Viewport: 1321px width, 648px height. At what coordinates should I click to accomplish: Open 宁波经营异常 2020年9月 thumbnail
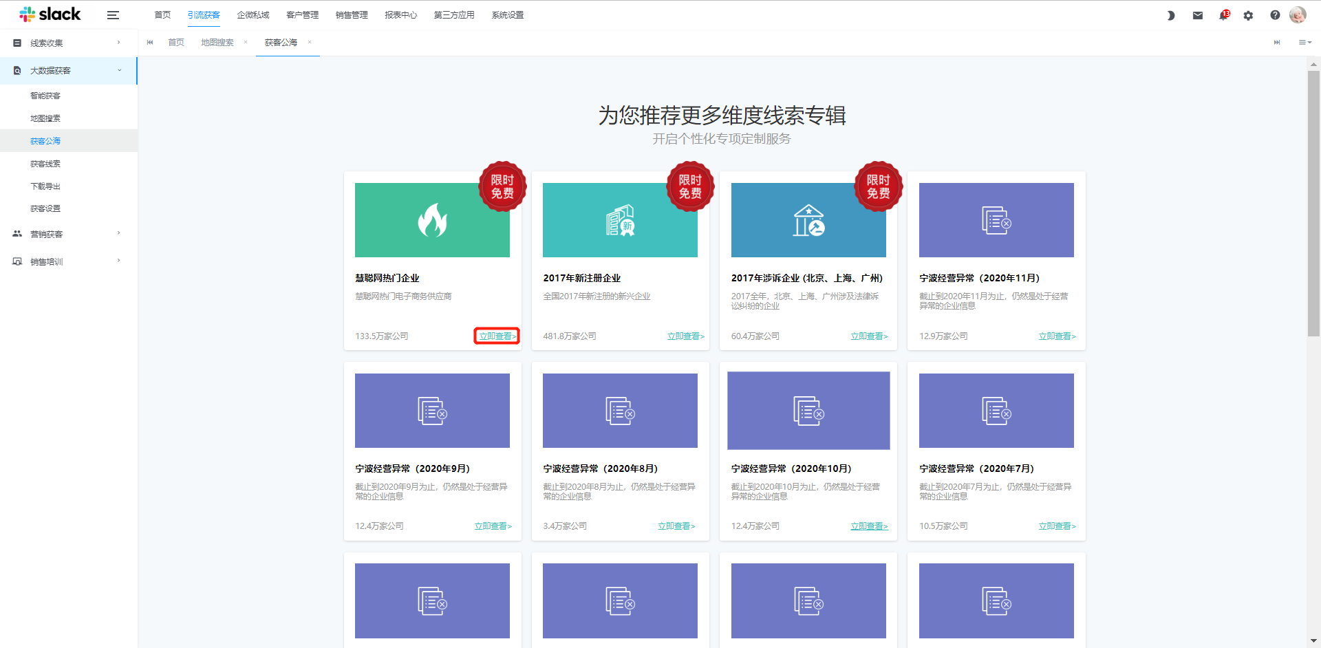pyautogui.click(x=432, y=411)
